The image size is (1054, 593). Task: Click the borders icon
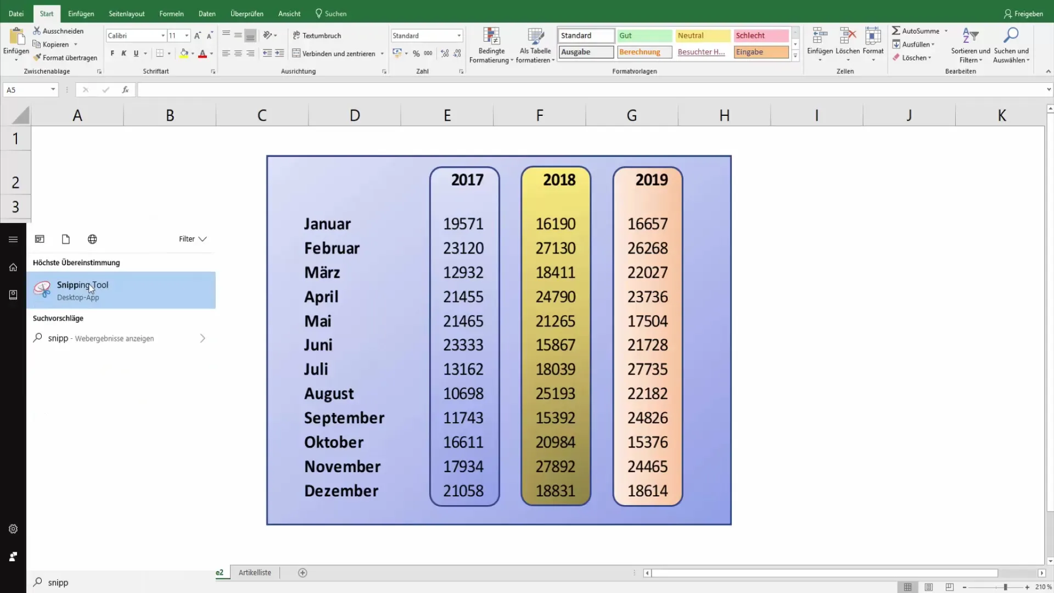[160, 53]
